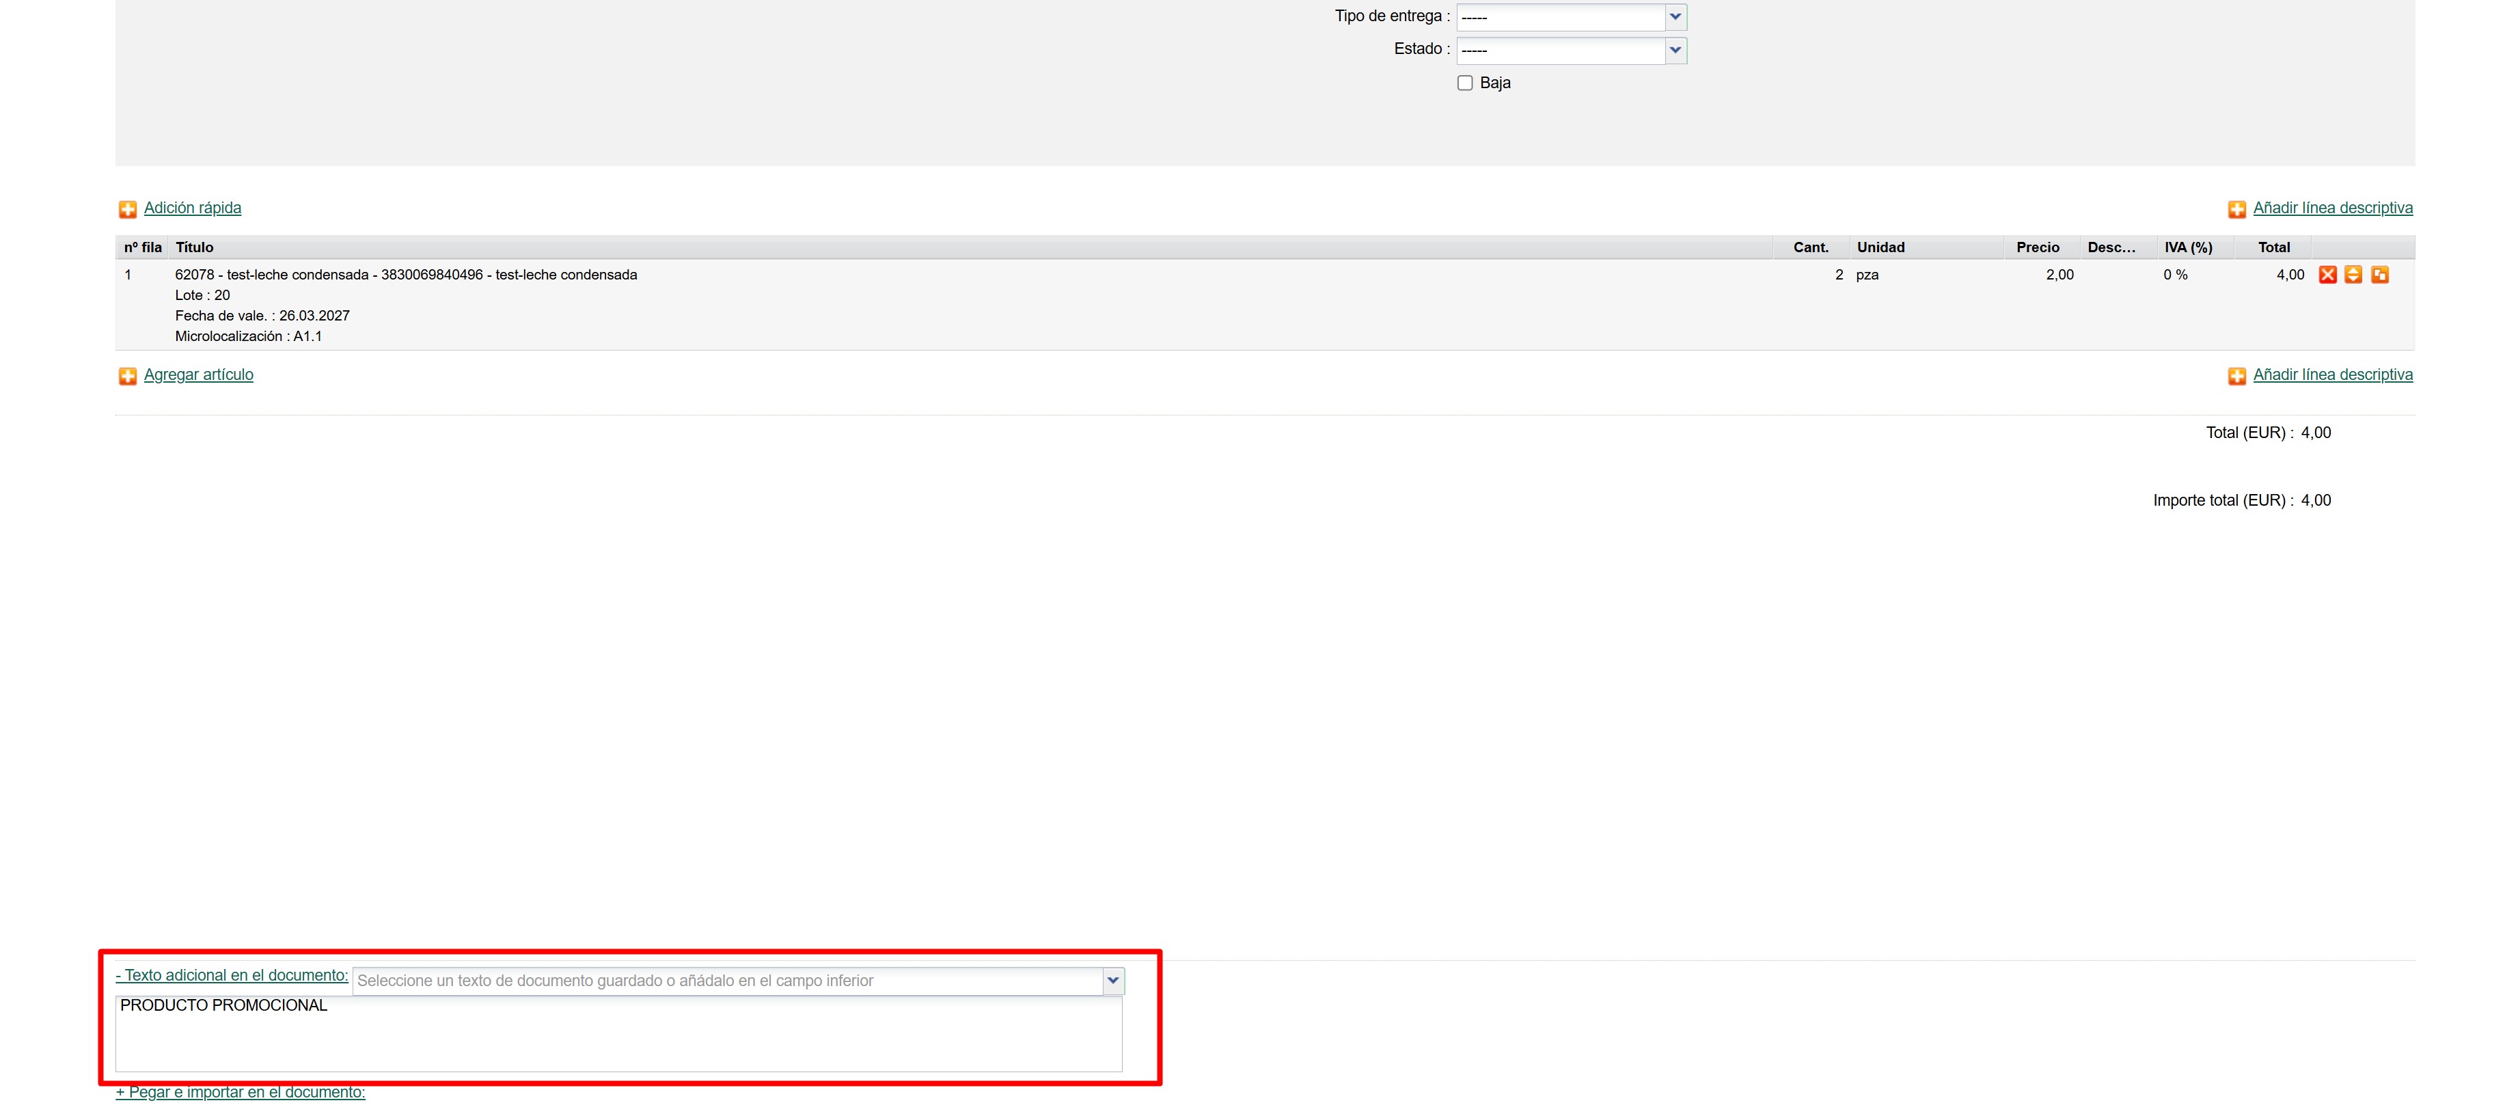Click the orange move row up/down icon
2505x1118 pixels.
pyautogui.click(x=2353, y=275)
